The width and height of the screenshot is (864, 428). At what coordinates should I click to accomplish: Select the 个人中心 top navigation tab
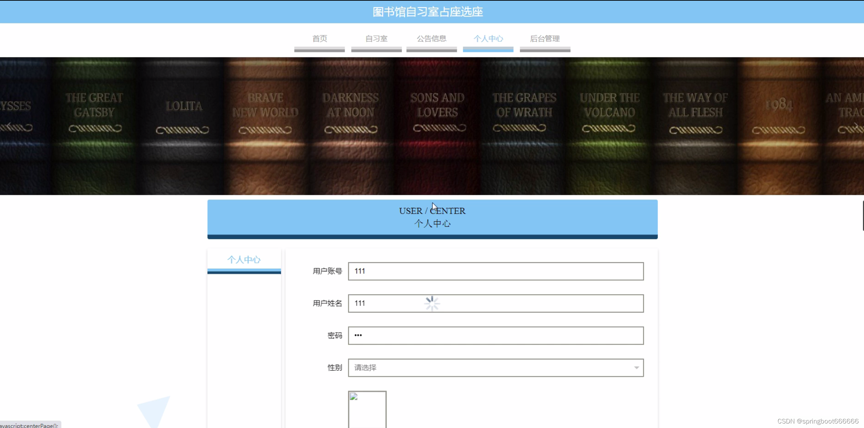488,39
